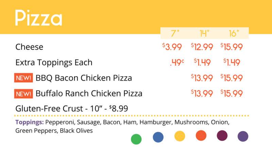Click the green color dot

[x=136, y=139]
